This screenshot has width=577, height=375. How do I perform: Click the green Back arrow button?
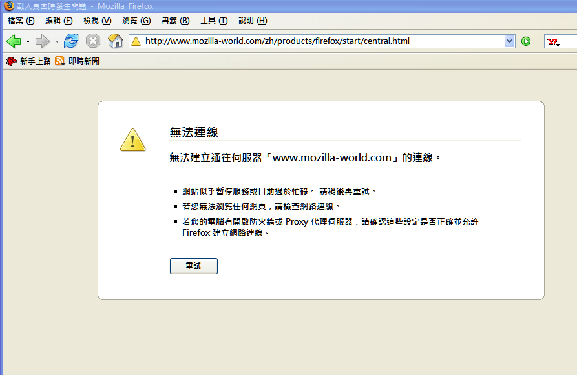coord(14,41)
